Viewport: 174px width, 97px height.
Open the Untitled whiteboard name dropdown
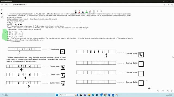[x=20, y=5]
